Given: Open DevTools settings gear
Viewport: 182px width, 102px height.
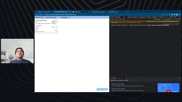Looking at the screenshot, I should tap(175, 17).
